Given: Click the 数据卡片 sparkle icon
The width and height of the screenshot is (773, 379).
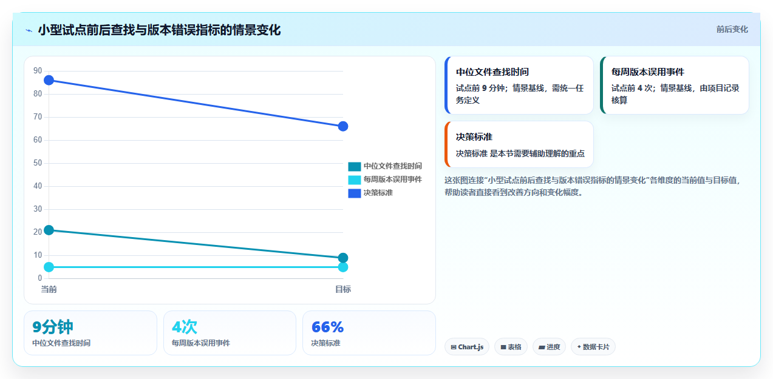Looking at the screenshot, I should 579,347.
